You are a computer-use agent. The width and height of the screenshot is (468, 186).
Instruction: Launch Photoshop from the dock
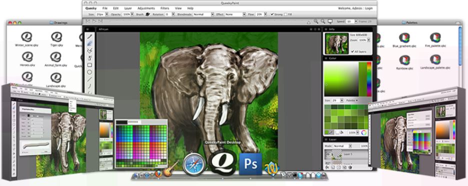[x=250, y=164]
